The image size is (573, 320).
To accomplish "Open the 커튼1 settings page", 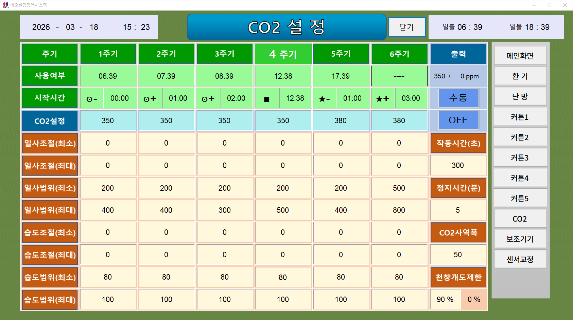I will (x=520, y=117).
